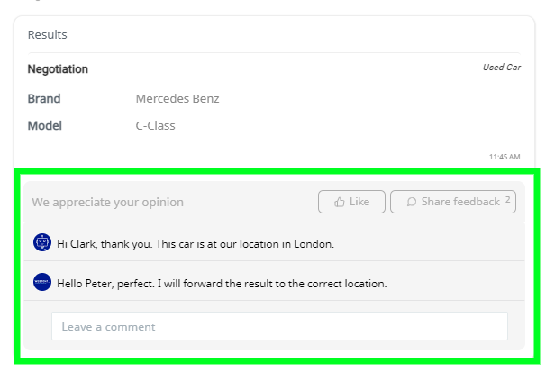Click the thumbs-up icon on Like

pos(339,202)
